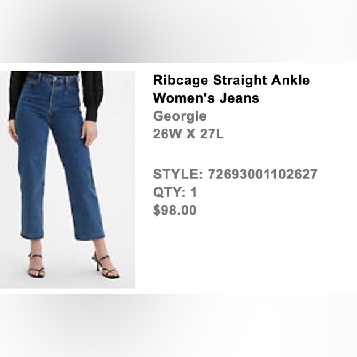This screenshot has width=357, height=357.
Task: Click the angled black sandal on the right foot
Action: click(x=105, y=265)
